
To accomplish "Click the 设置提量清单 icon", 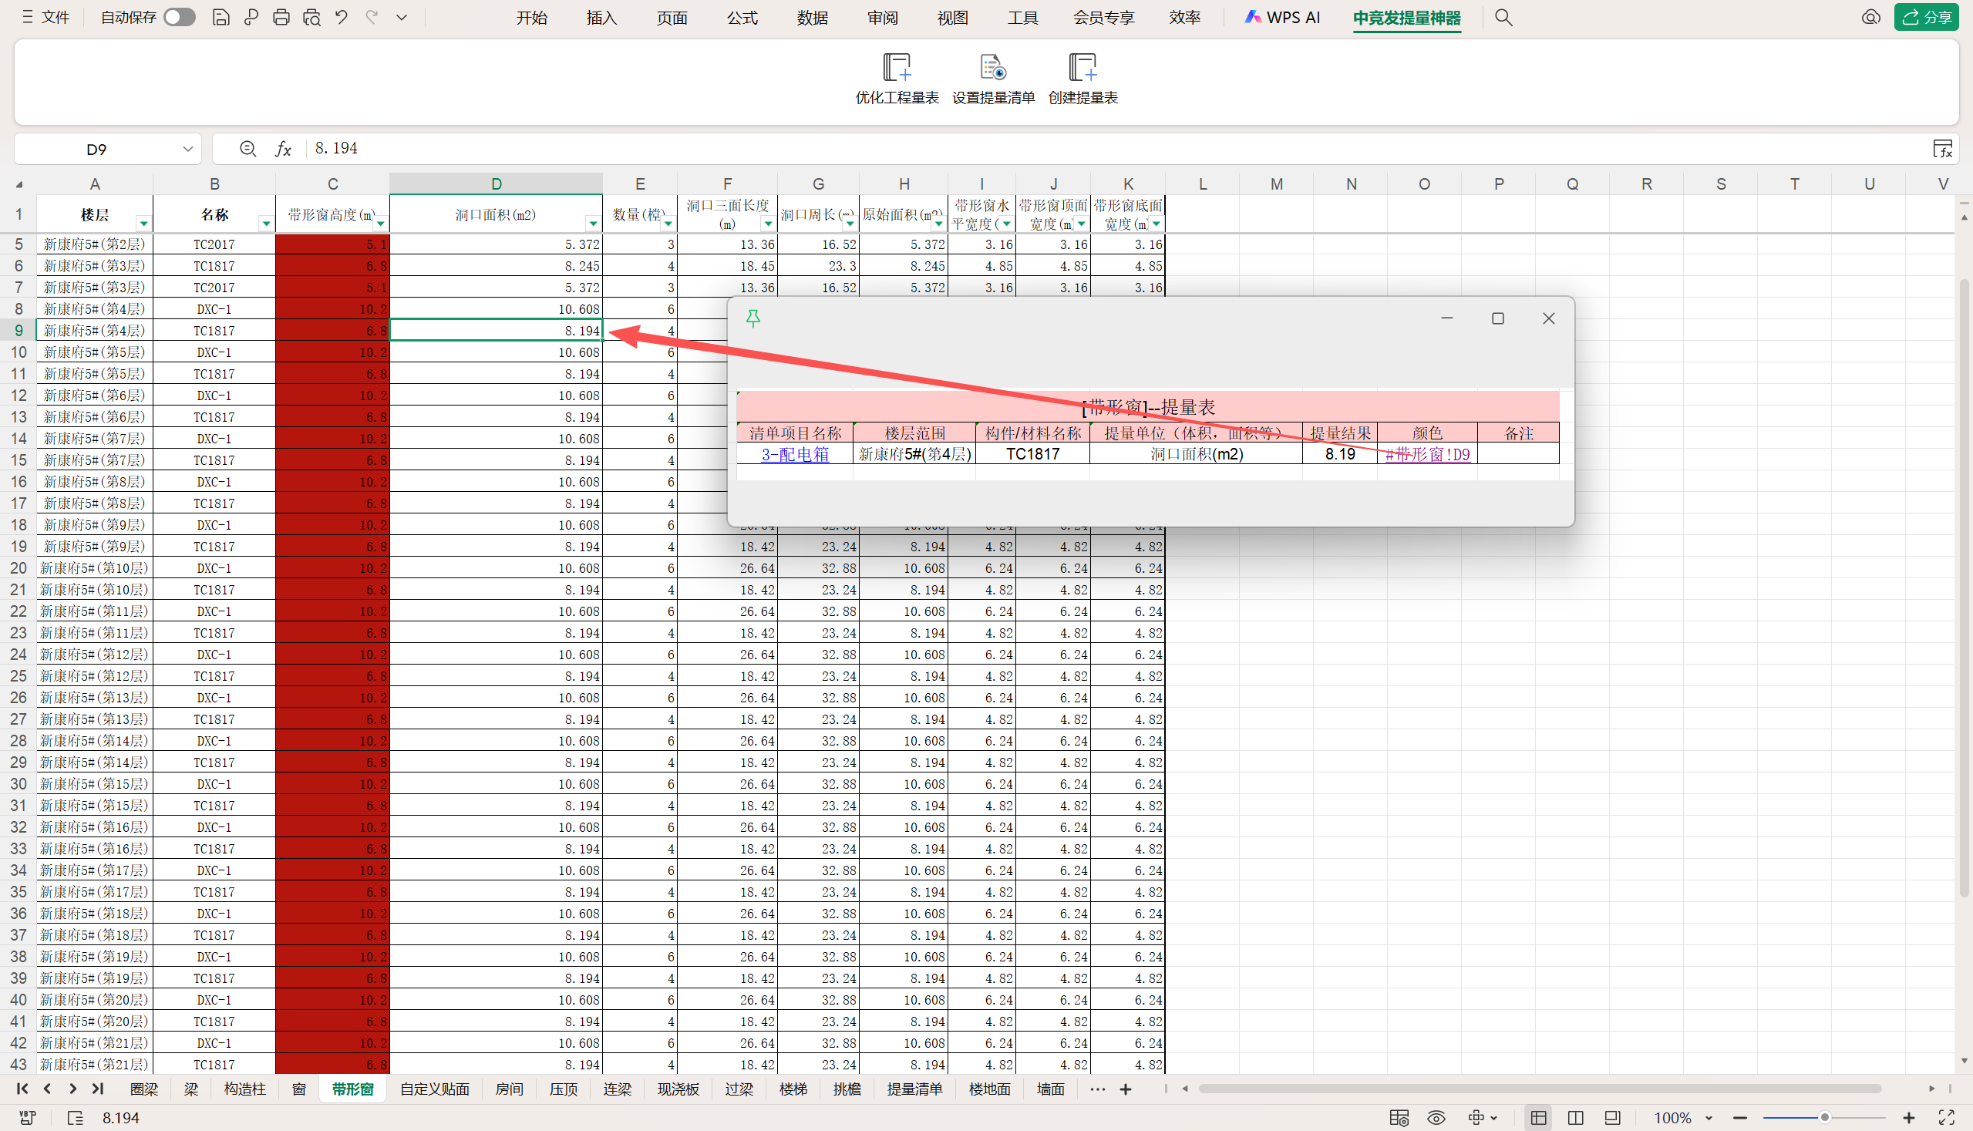I will [x=993, y=68].
